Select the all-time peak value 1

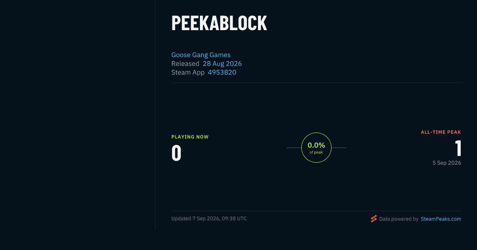pyautogui.click(x=458, y=148)
